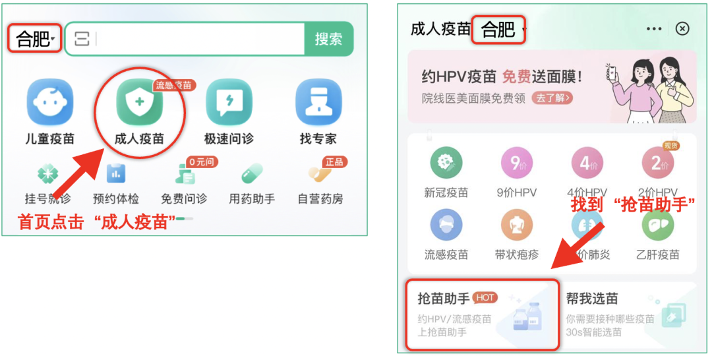Open 免费问诊 icon
The width and height of the screenshot is (712, 358).
[x=185, y=175]
